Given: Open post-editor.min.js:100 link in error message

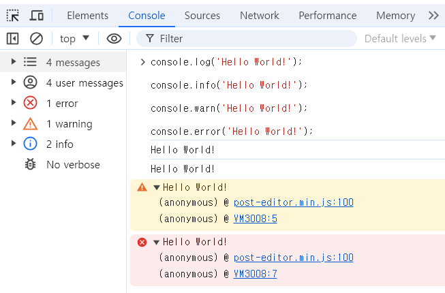Looking at the screenshot, I should (293, 258).
